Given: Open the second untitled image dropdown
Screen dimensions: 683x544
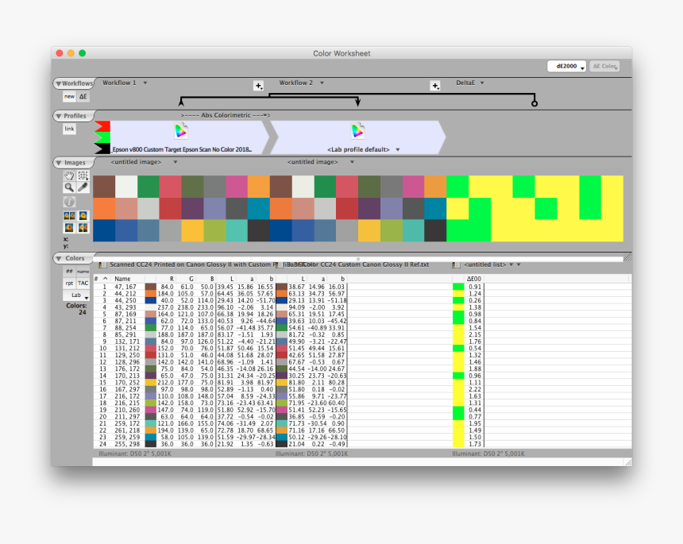Looking at the screenshot, I should [x=352, y=162].
